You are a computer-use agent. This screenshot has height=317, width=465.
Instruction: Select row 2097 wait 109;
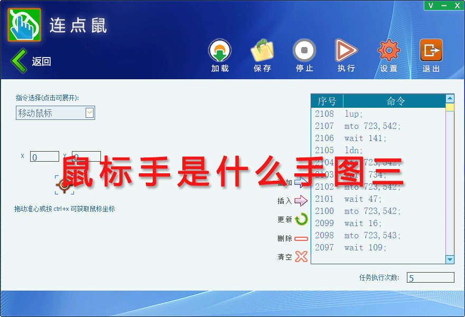click(x=378, y=248)
